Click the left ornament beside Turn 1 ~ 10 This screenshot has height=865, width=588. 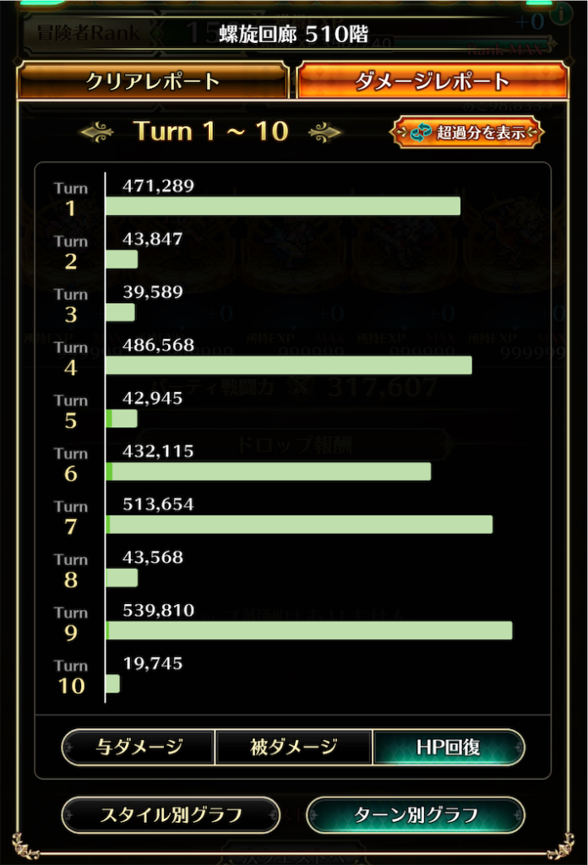pyautogui.click(x=97, y=131)
